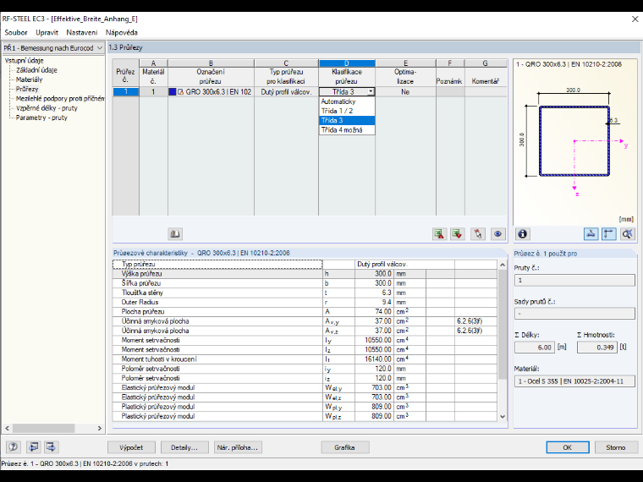Image resolution: width=643 pixels, height=482 pixels.
Task: Click the Nár. příloha... button
Action: (238, 447)
